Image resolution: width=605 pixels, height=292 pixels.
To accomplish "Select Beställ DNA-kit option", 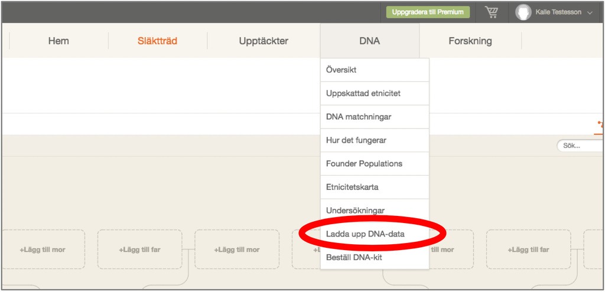I will [354, 257].
